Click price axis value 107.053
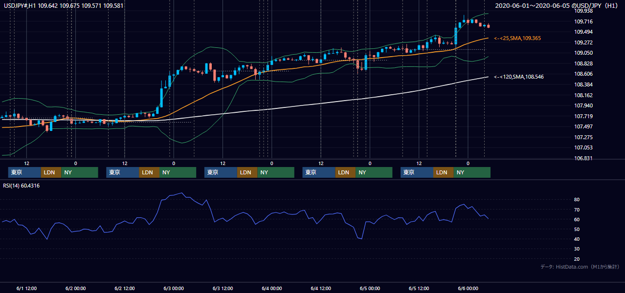625x293 pixels. 583,148
